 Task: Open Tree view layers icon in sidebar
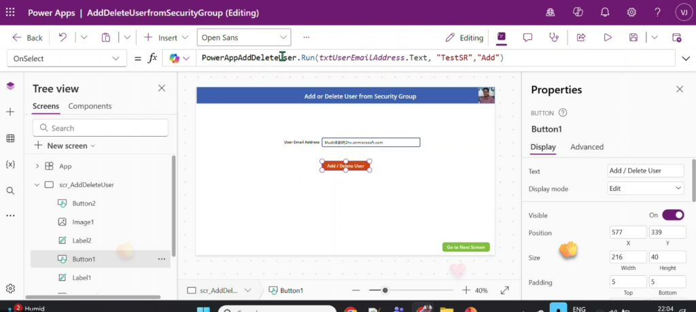pyautogui.click(x=10, y=86)
